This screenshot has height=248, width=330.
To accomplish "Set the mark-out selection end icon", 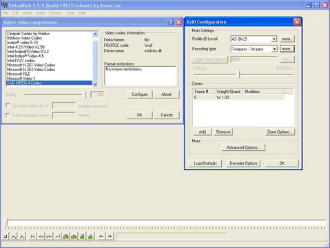I will tap(110, 236).
